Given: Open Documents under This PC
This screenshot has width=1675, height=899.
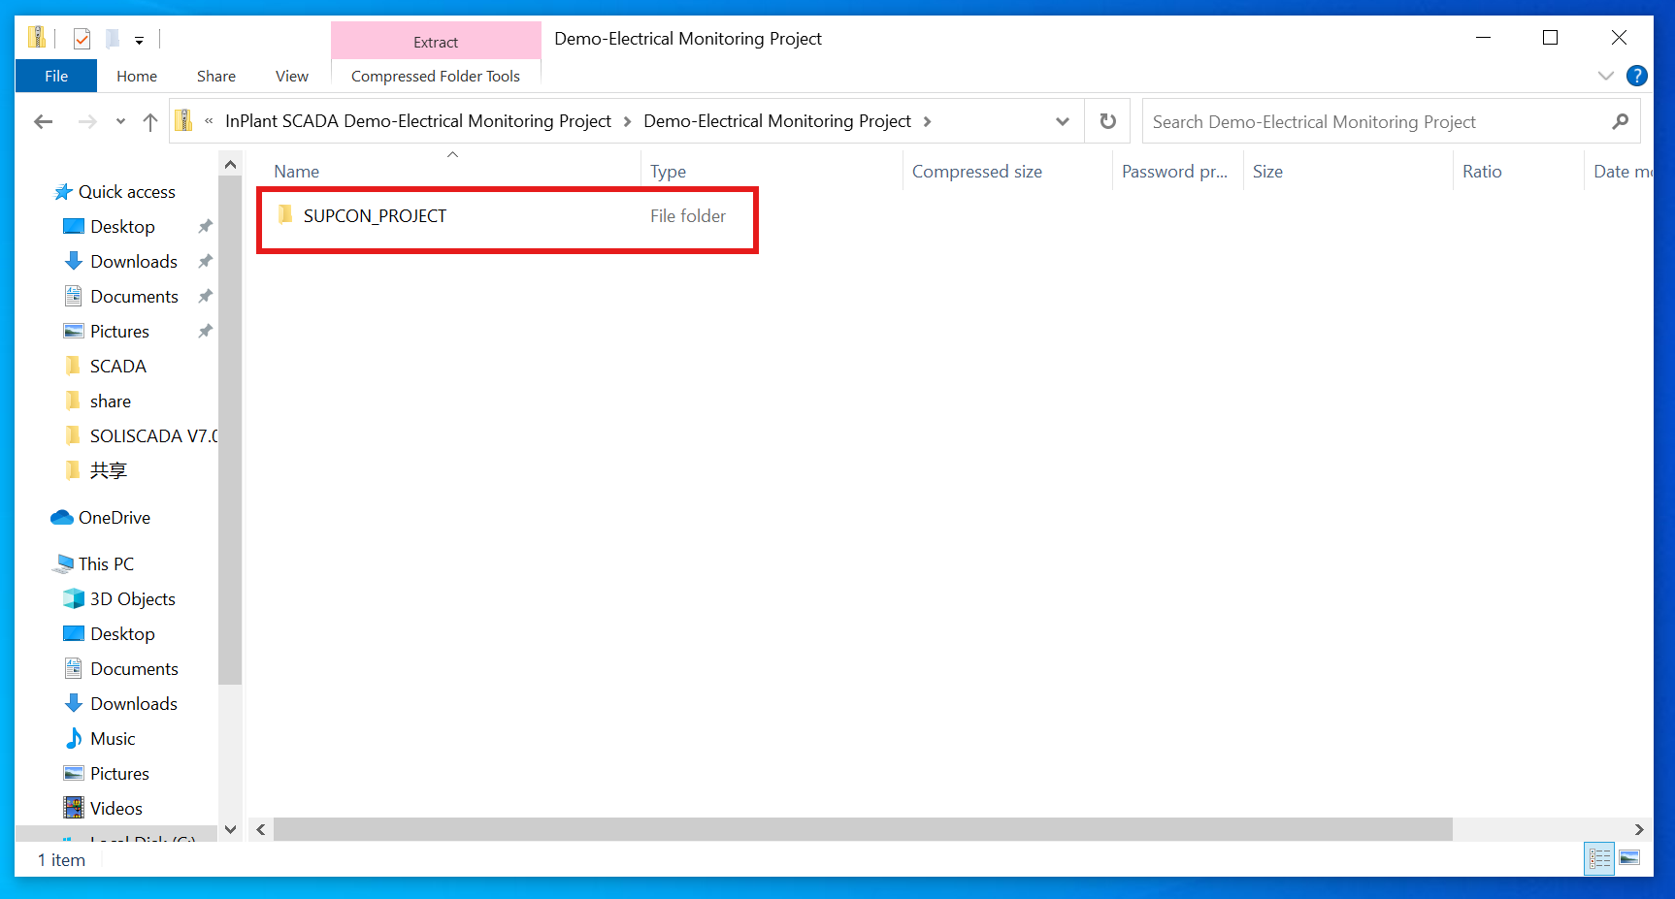Looking at the screenshot, I should click(134, 669).
